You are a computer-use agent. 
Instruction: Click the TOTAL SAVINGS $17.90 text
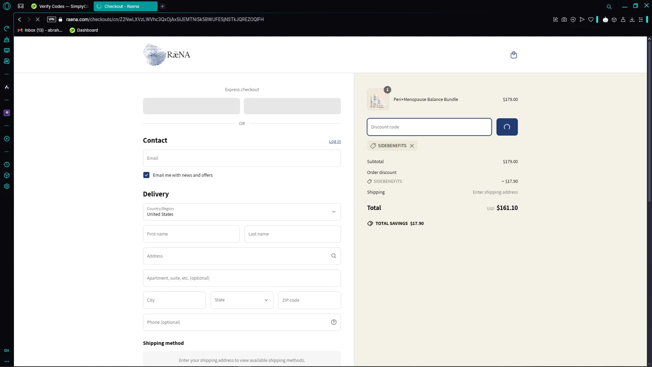[x=399, y=224]
